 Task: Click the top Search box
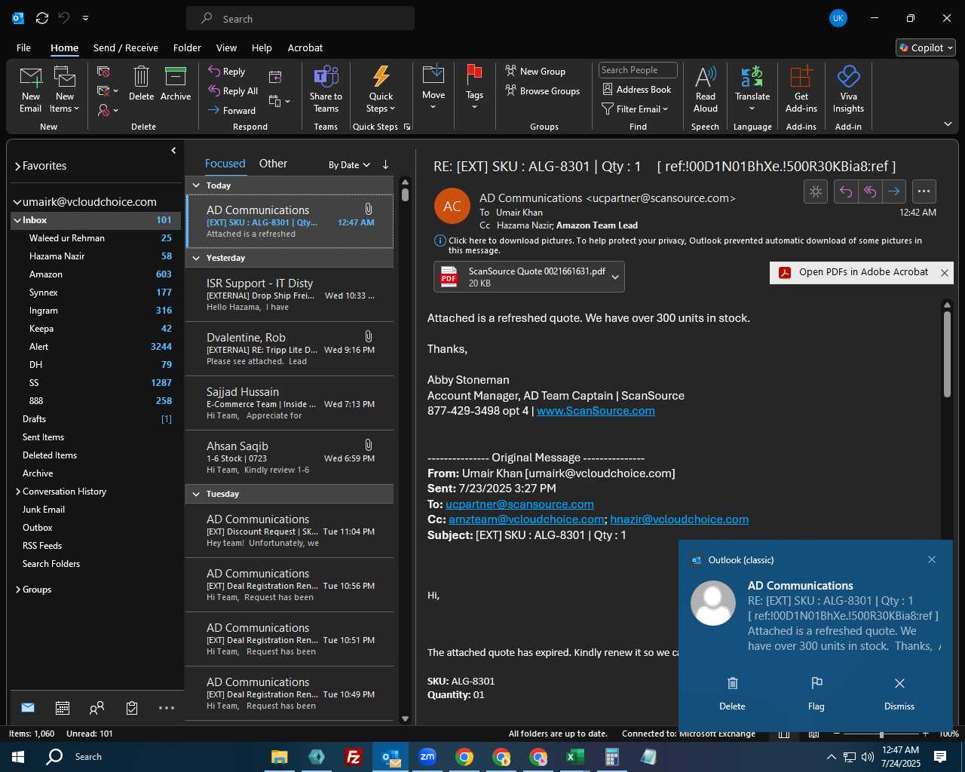(300, 19)
